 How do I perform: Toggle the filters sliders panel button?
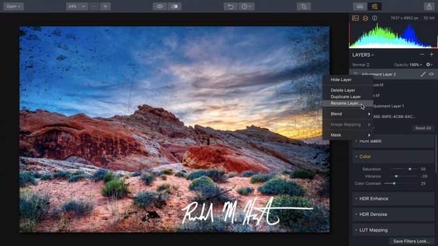(x=375, y=7)
